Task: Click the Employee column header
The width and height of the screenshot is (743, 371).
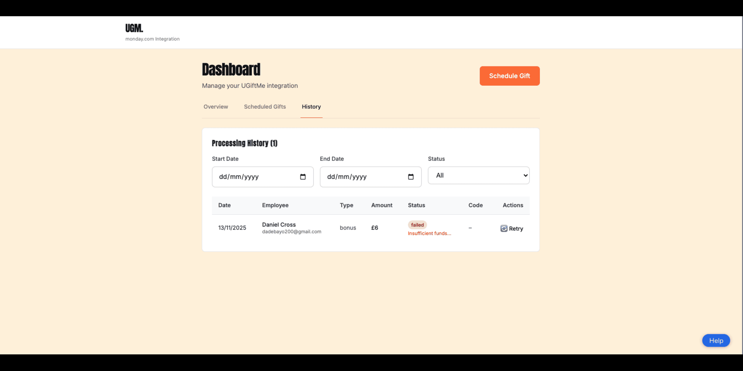Action: tap(275, 205)
